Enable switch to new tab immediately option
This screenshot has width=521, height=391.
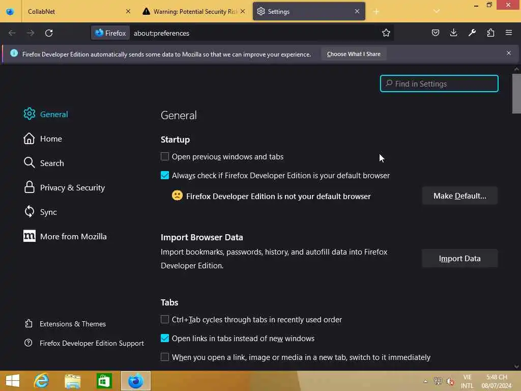click(x=165, y=357)
